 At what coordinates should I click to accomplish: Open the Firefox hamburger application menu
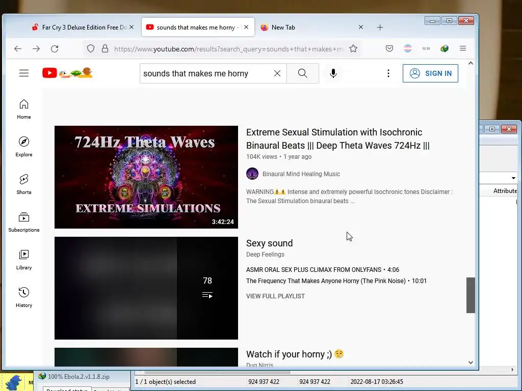click(x=463, y=48)
